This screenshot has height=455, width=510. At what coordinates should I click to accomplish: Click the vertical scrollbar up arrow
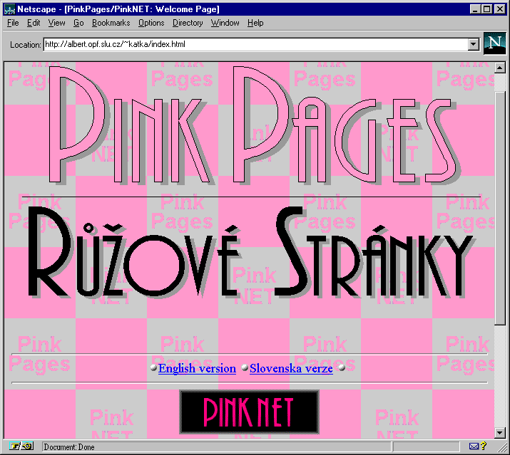pyautogui.click(x=499, y=68)
